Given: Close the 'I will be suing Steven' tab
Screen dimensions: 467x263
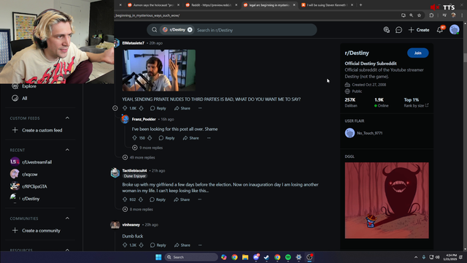Looking at the screenshot, I should pos(352,5).
